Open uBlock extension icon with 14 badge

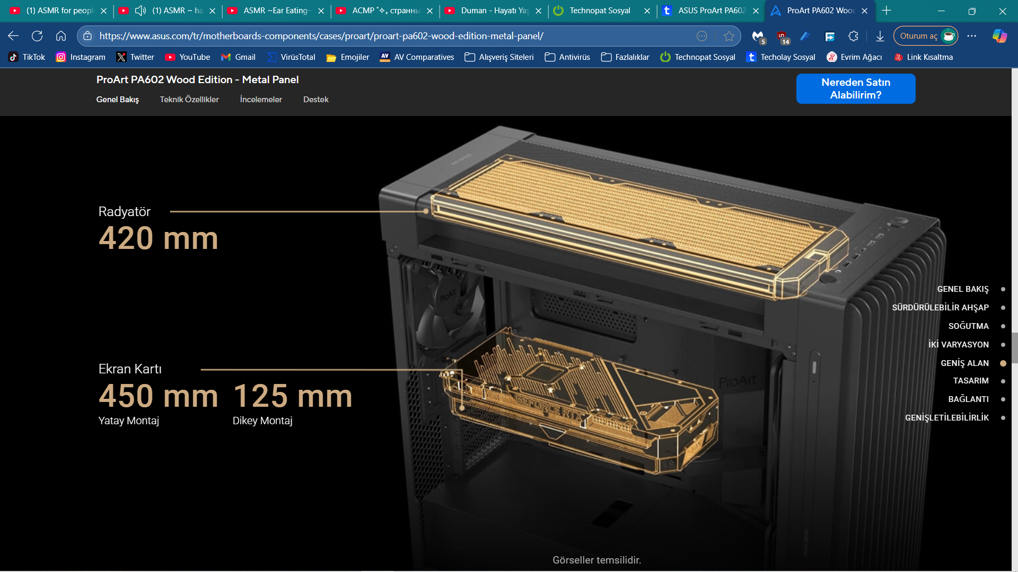[x=783, y=36]
